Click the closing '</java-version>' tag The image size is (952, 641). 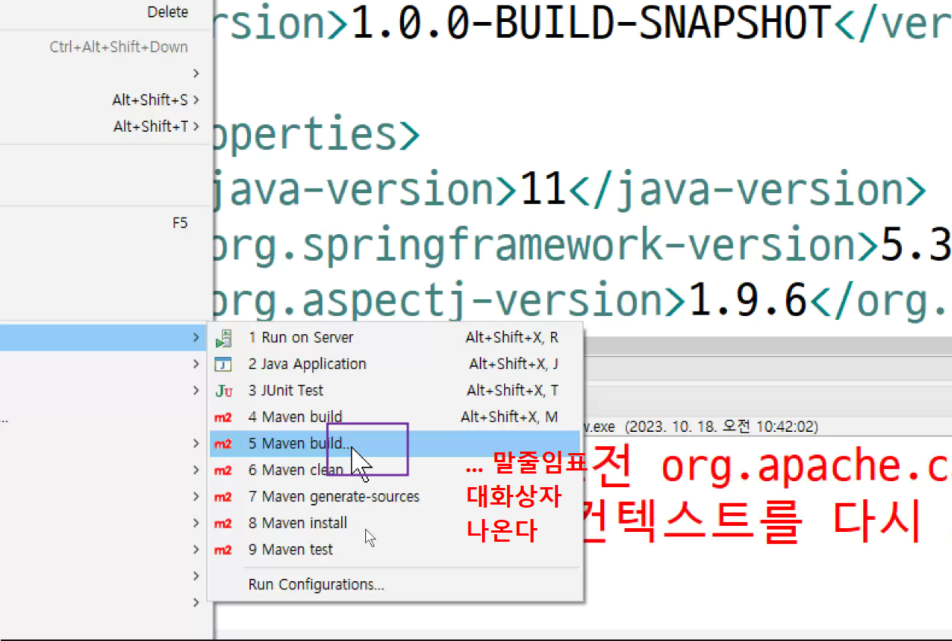(746, 189)
